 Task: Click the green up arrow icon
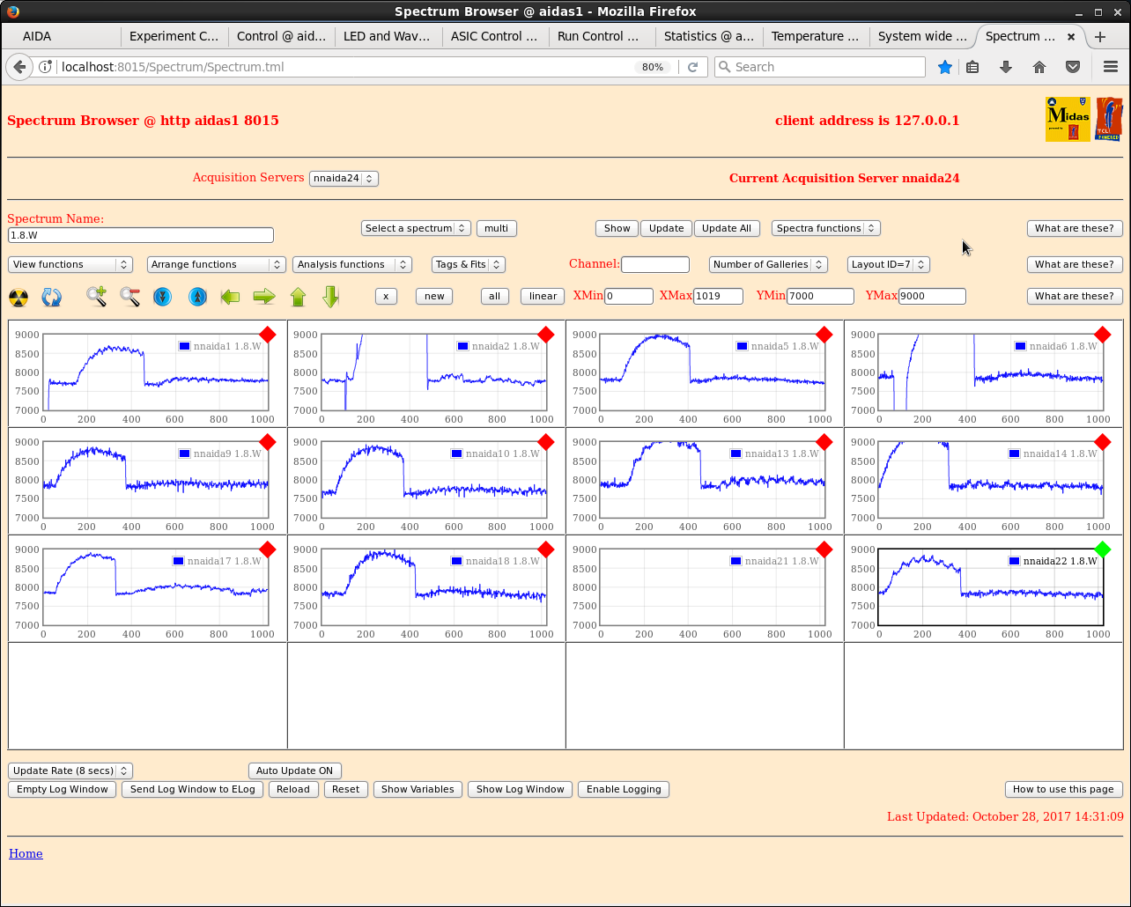(298, 297)
